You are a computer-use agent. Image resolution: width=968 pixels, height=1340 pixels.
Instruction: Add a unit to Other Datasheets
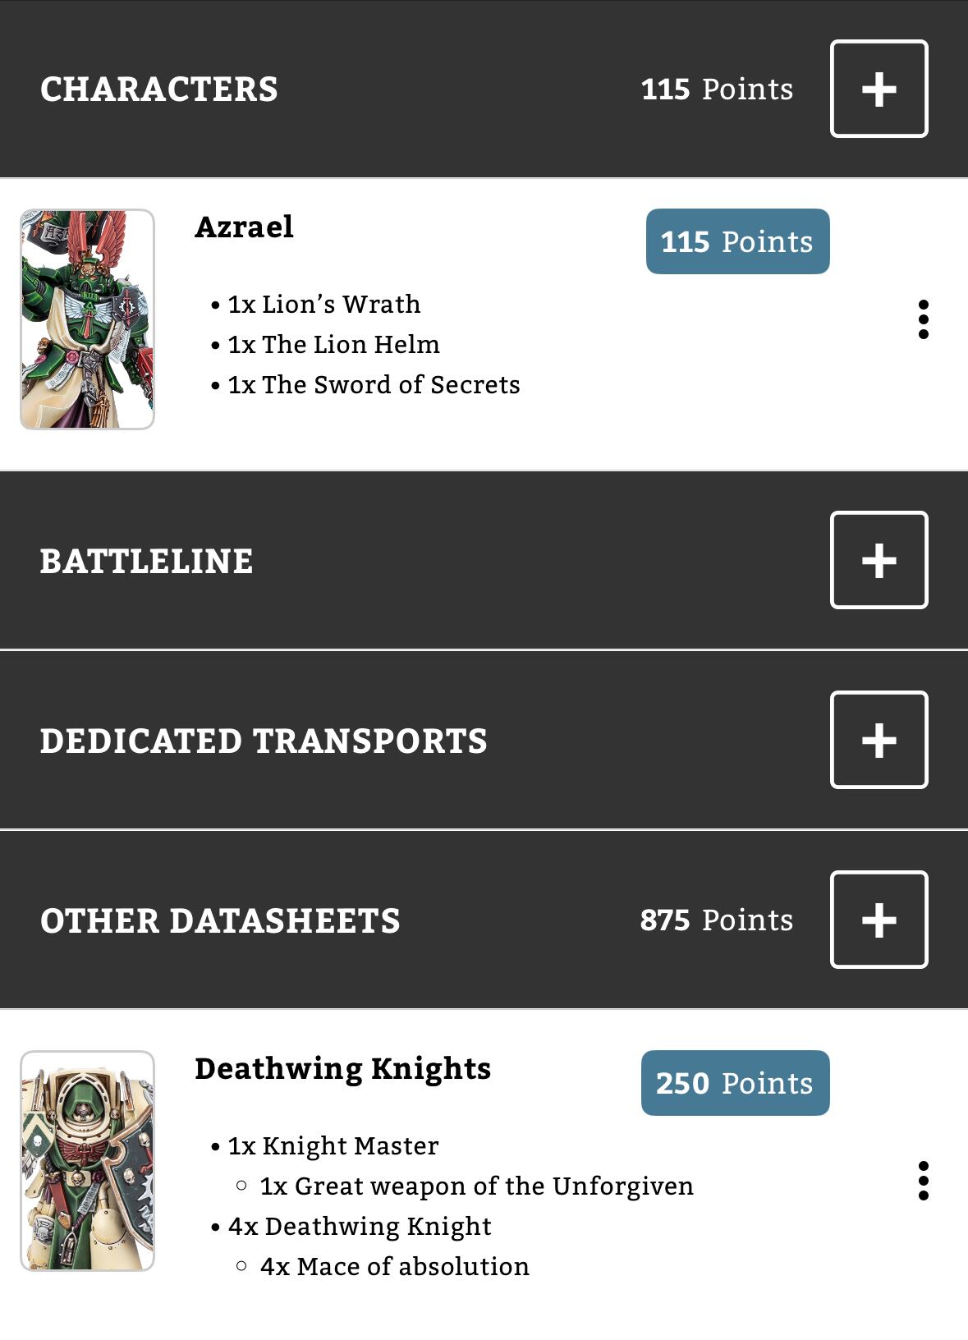(x=879, y=920)
